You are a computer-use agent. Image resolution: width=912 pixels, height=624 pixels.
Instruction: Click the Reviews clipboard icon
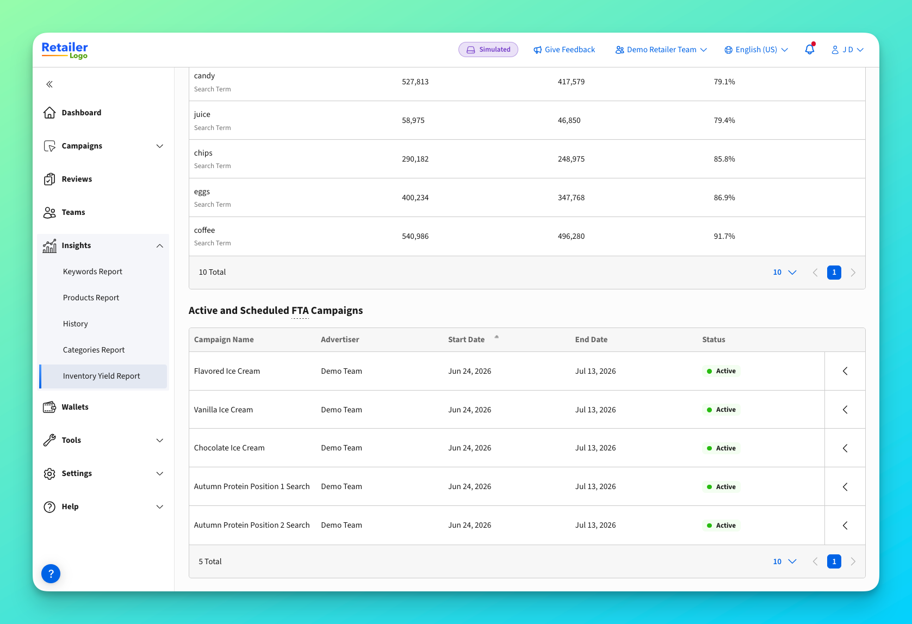point(49,179)
